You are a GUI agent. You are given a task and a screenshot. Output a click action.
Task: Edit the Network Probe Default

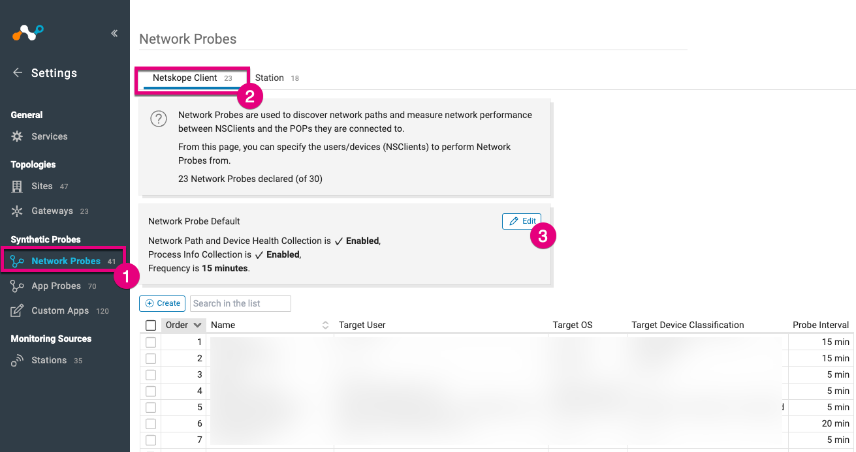point(522,221)
